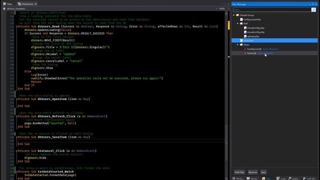The image size is (320, 180).
Task: Collapse the Default Group node
Action: click(234, 15)
